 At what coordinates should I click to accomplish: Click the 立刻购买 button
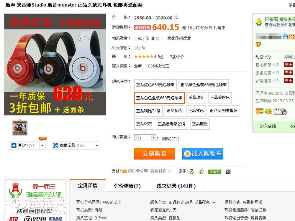(155, 154)
